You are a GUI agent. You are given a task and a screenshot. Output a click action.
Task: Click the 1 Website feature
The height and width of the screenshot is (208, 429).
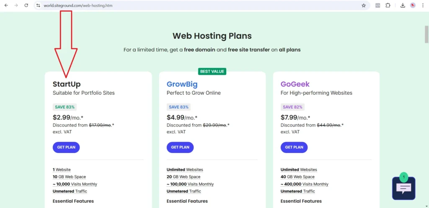(62, 170)
